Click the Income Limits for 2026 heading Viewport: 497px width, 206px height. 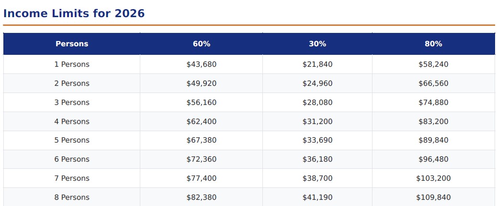coord(74,13)
